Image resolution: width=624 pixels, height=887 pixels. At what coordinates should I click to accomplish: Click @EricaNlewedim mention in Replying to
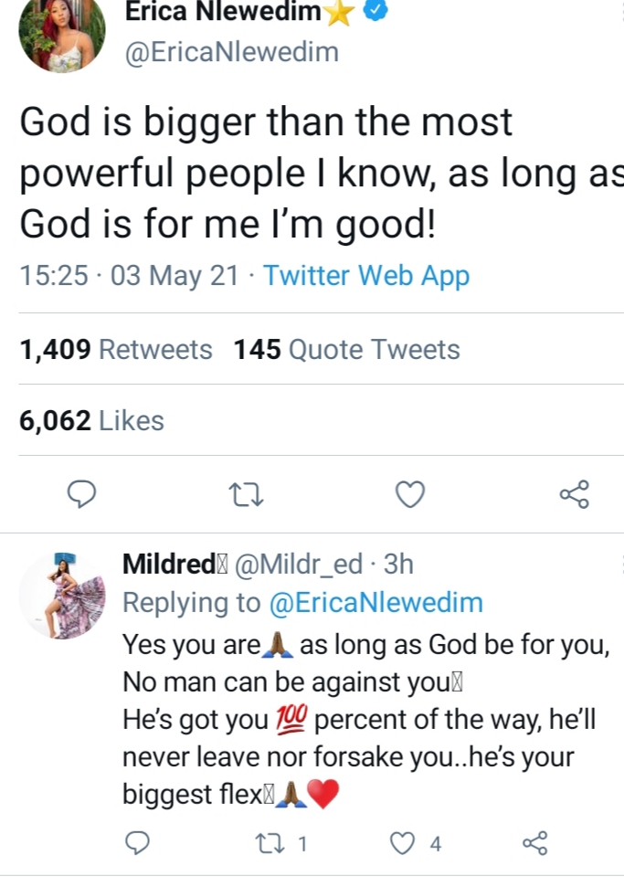point(375,603)
